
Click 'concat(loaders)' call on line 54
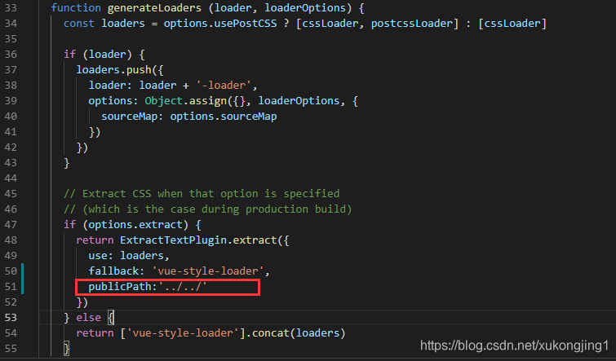click(299, 333)
